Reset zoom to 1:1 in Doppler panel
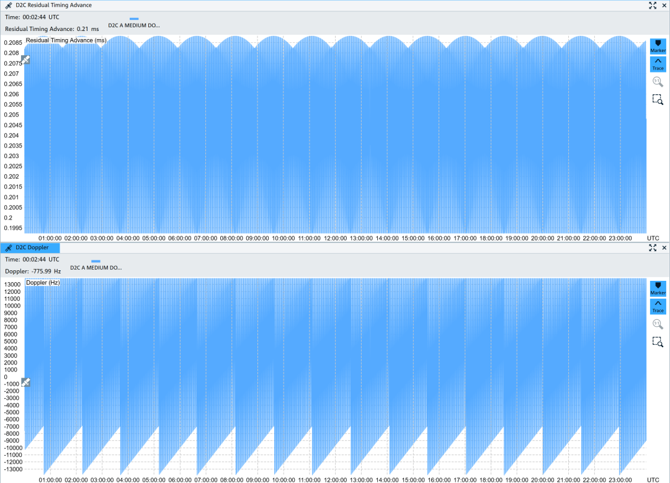 coord(658,324)
